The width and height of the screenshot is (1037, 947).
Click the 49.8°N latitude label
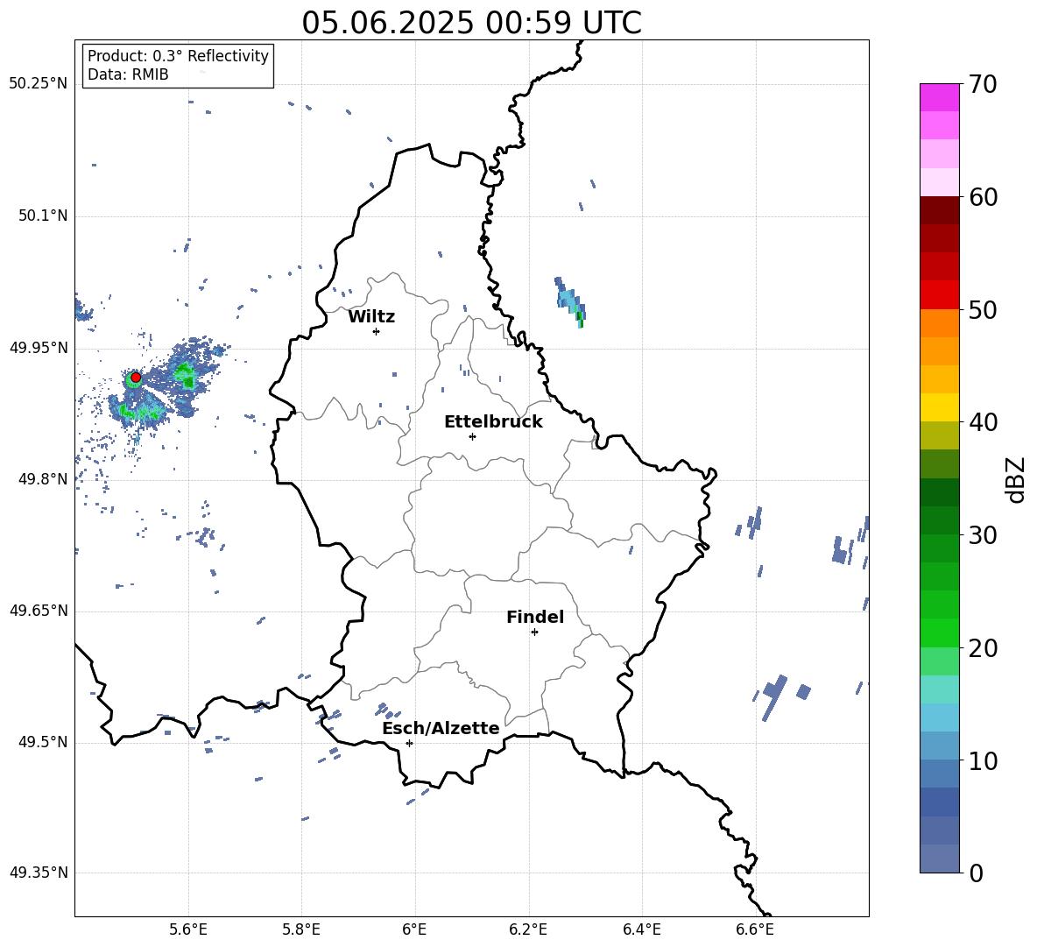pos(43,479)
